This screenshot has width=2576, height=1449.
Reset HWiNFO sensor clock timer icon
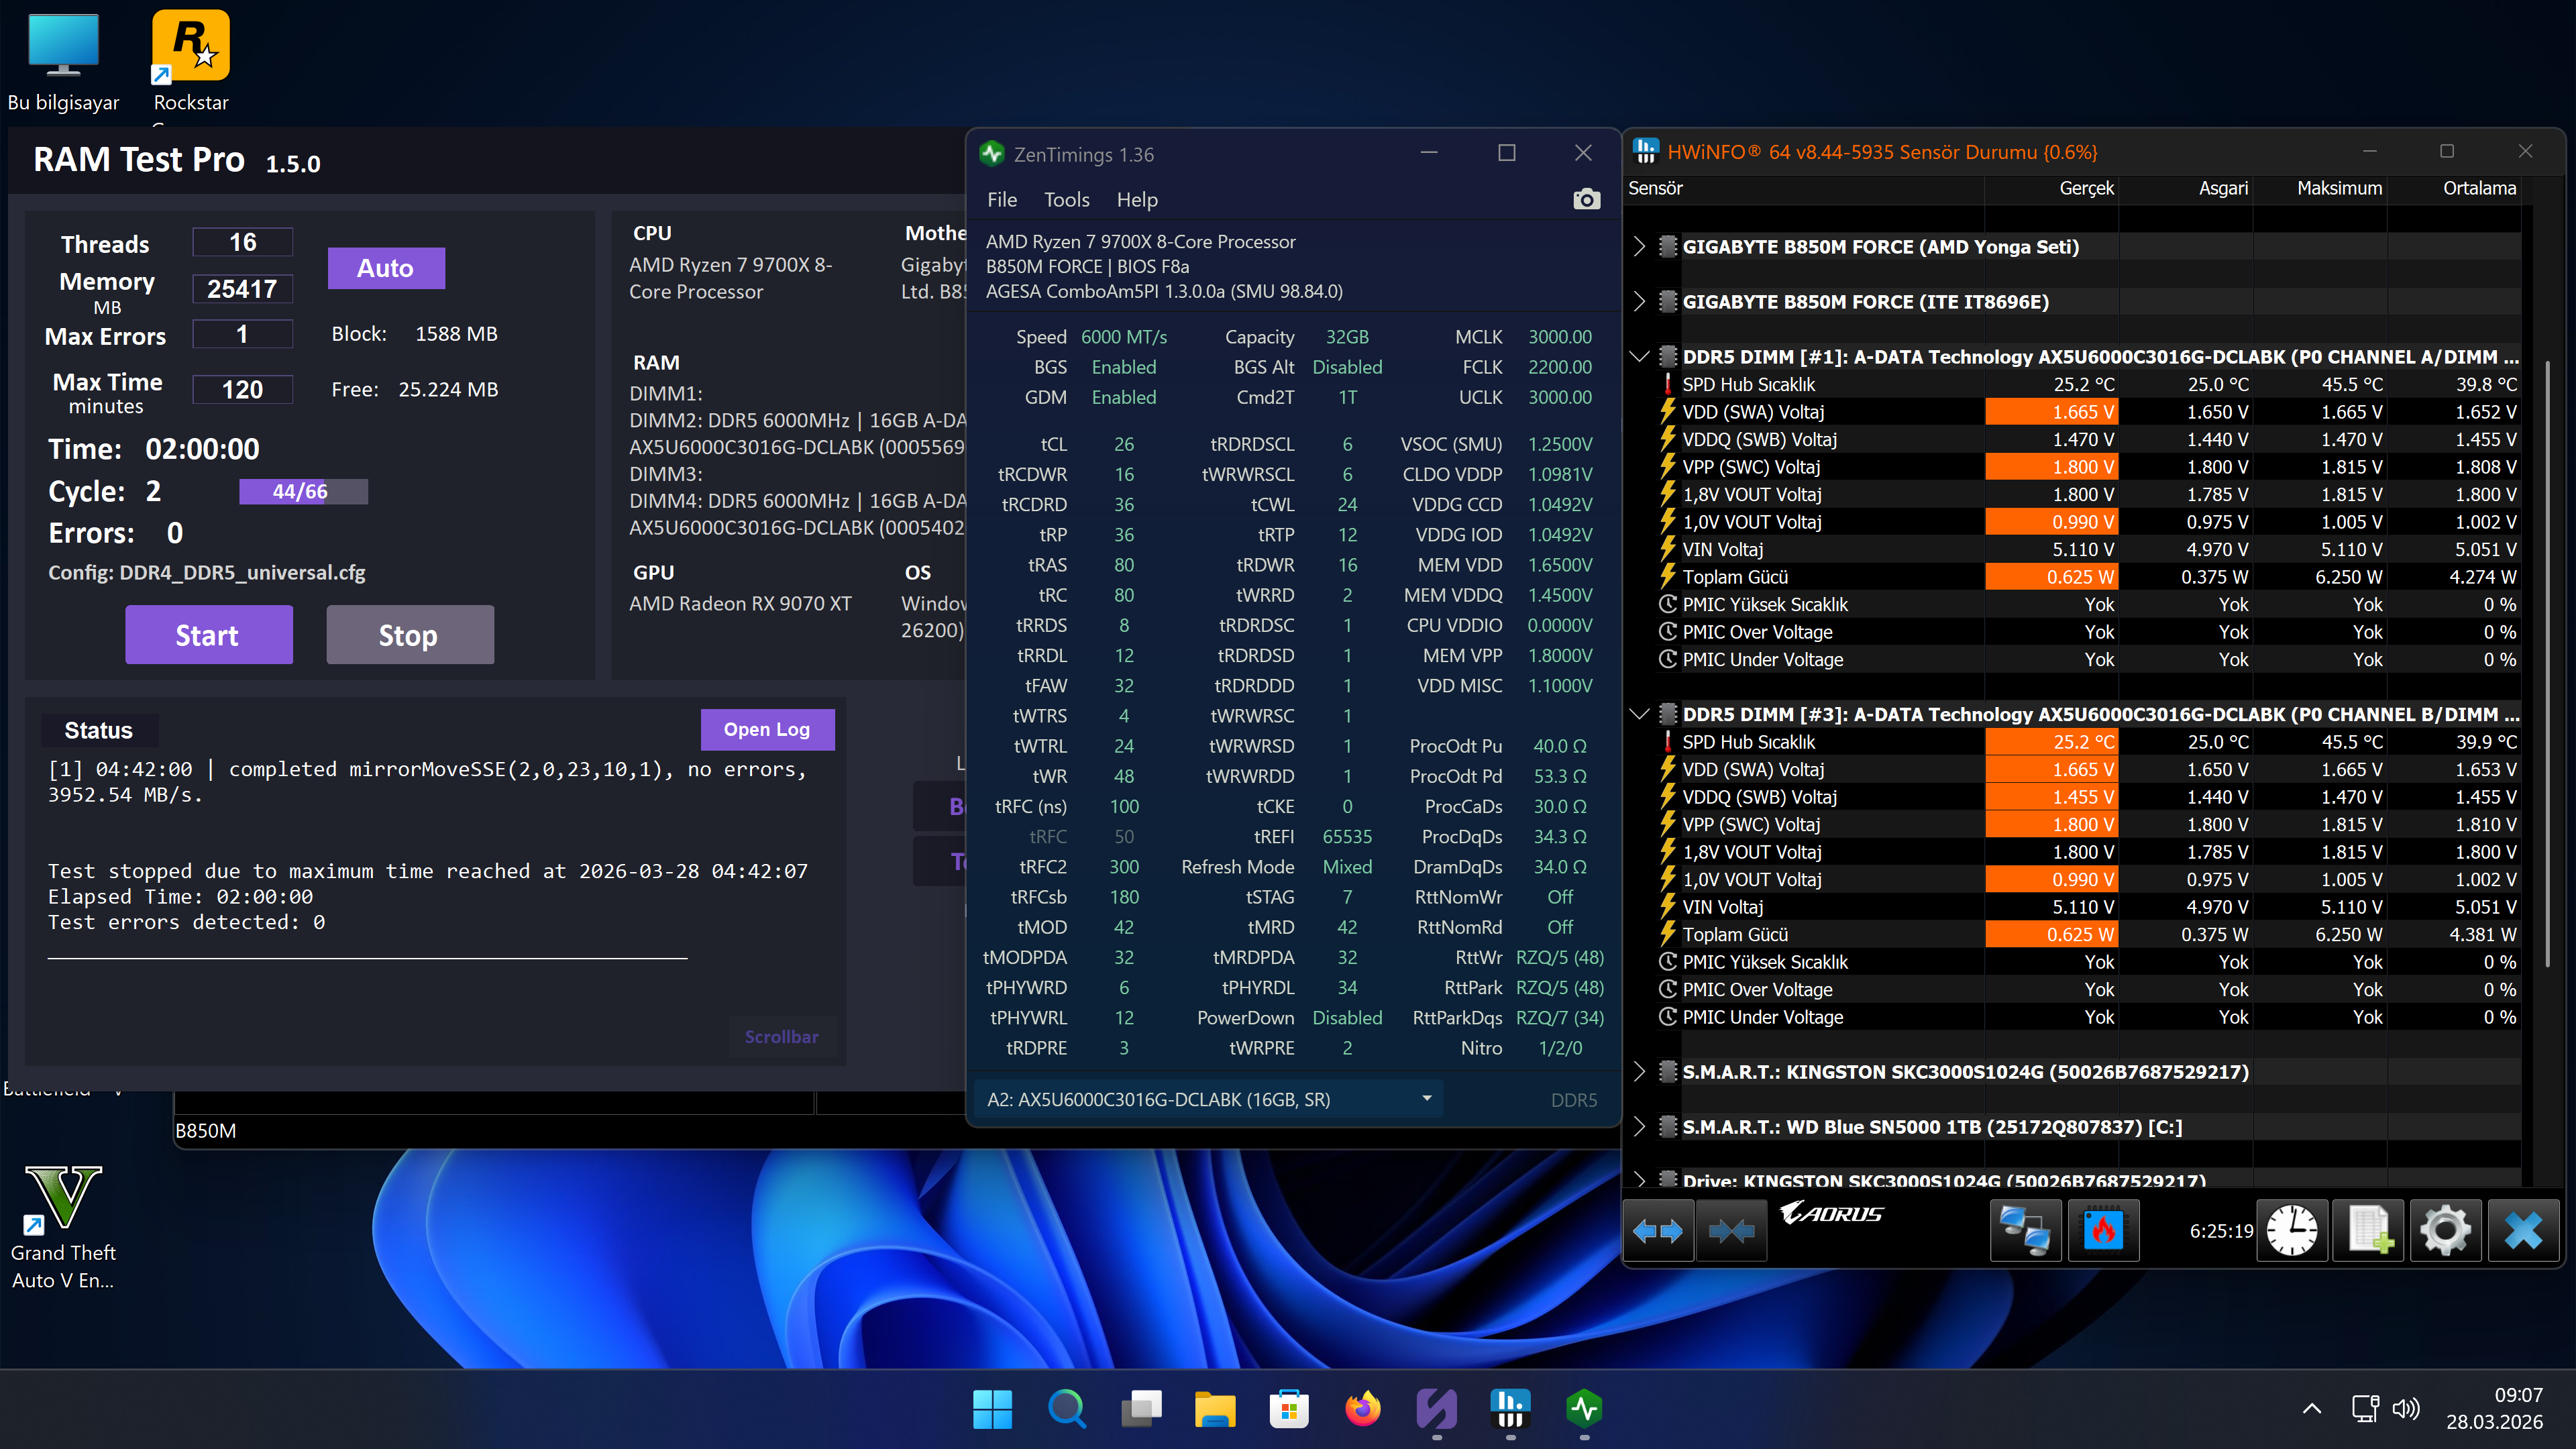tap(2292, 1231)
